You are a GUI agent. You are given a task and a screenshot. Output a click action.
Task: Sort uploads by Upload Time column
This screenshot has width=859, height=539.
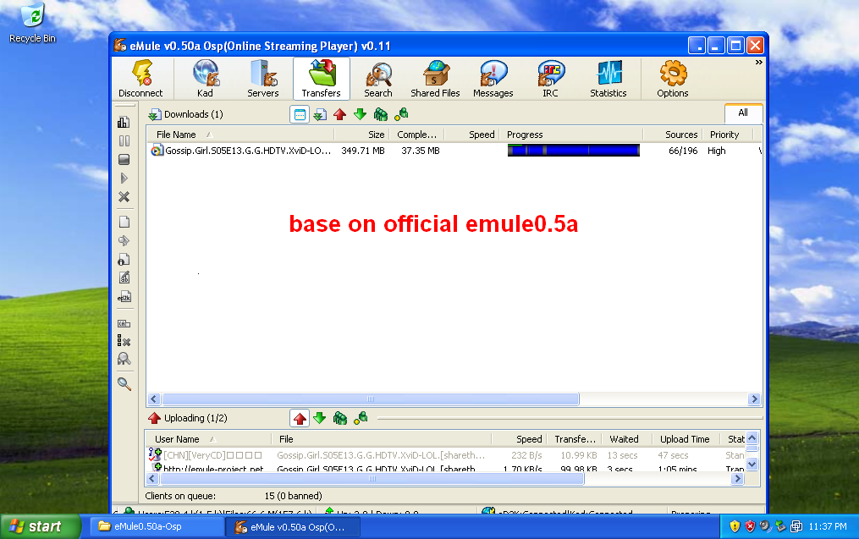pyautogui.click(x=685, y=439)
